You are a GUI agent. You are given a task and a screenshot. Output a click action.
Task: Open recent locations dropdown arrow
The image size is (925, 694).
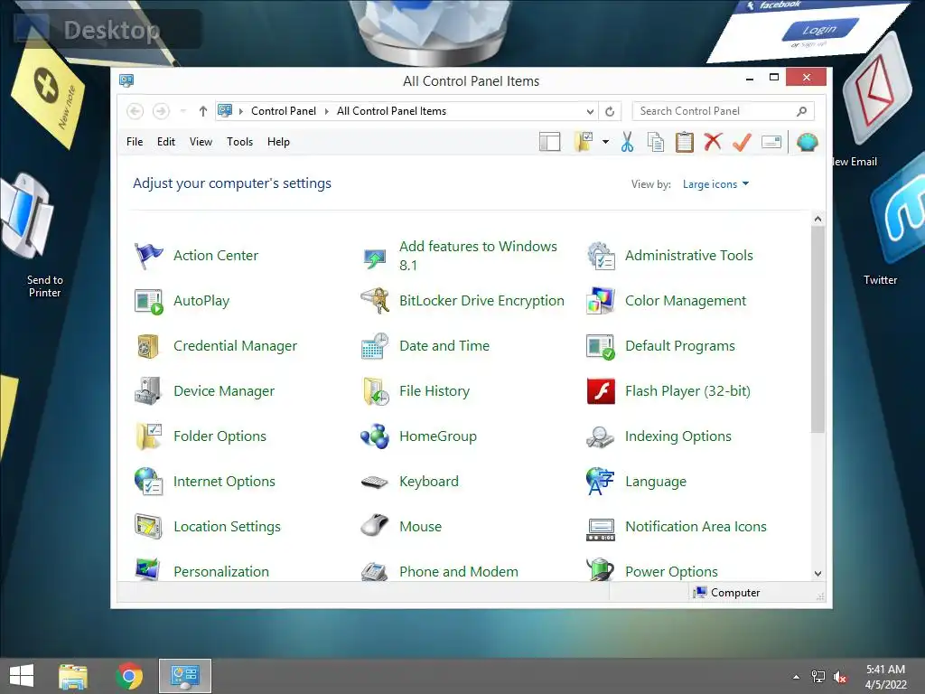coord(182,111)
